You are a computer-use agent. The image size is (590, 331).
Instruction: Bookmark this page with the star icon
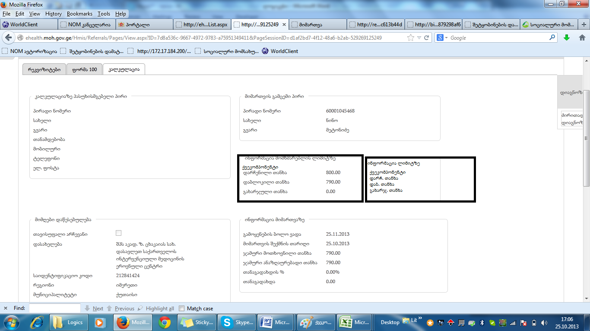tap(411, 38)
